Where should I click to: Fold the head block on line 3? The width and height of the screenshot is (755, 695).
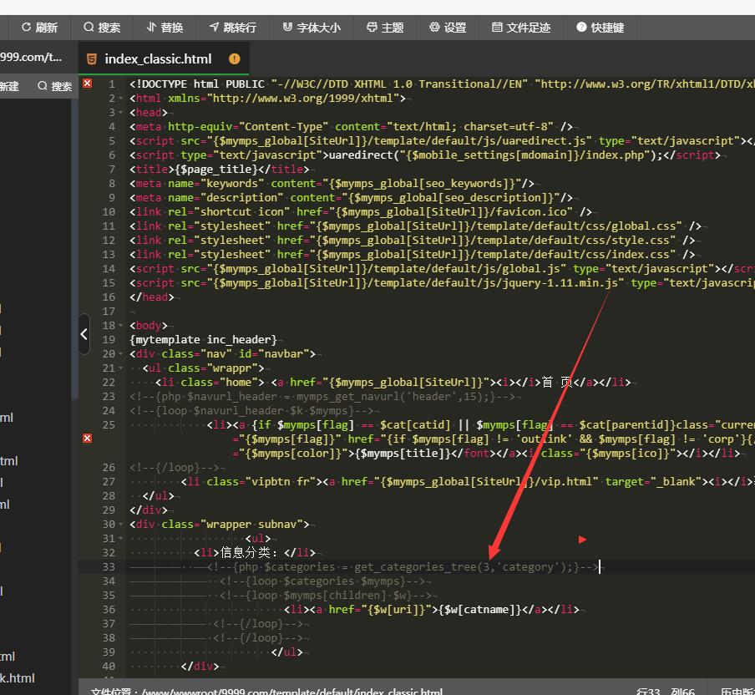point(121,113)
